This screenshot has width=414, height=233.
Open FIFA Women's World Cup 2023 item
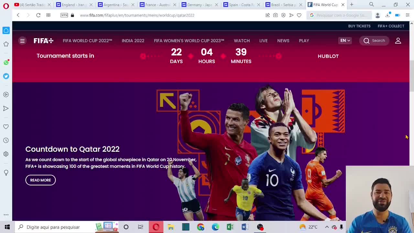click(189, 41)
